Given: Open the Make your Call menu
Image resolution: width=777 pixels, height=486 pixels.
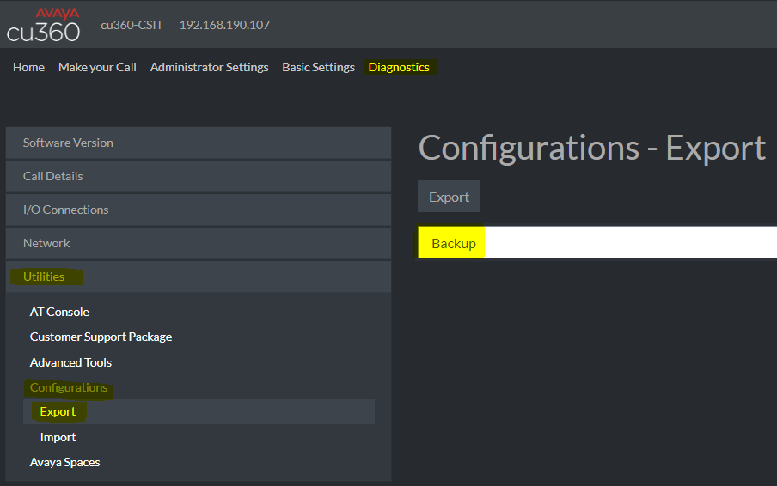Looking at the screenshot, I should (97, 67).
